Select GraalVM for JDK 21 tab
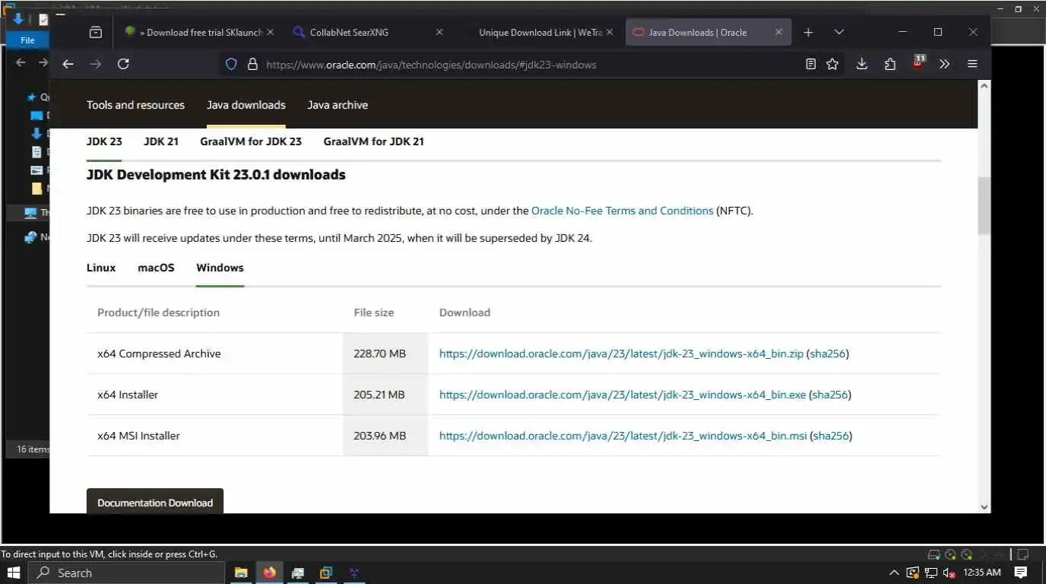The width and height of the screenshot is (1046, 584). 373,141
